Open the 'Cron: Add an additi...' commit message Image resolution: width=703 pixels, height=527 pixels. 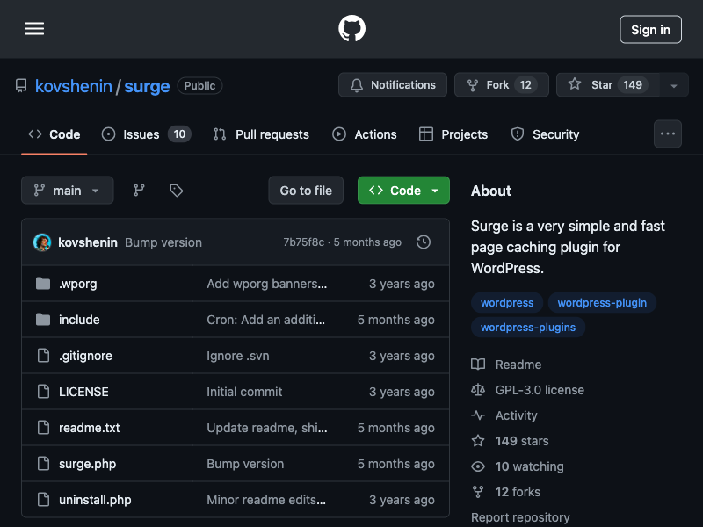(266, 320)
